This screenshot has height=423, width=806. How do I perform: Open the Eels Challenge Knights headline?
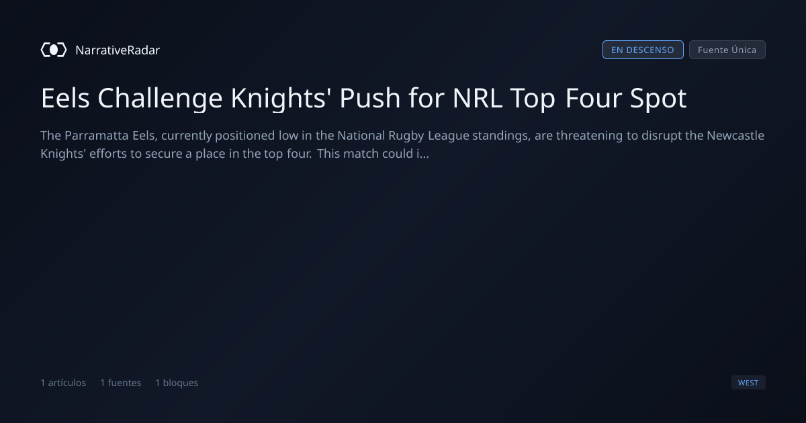coord(363,99)
